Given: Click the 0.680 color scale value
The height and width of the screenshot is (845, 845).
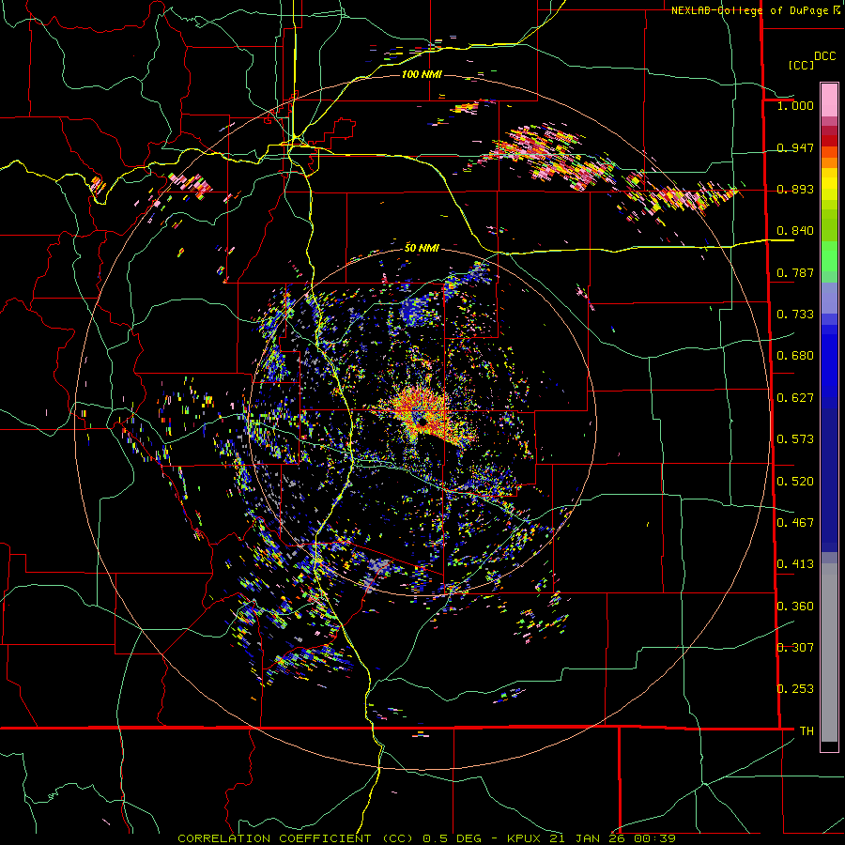Looking at the screenshot, I should click(x=795, y=356).
